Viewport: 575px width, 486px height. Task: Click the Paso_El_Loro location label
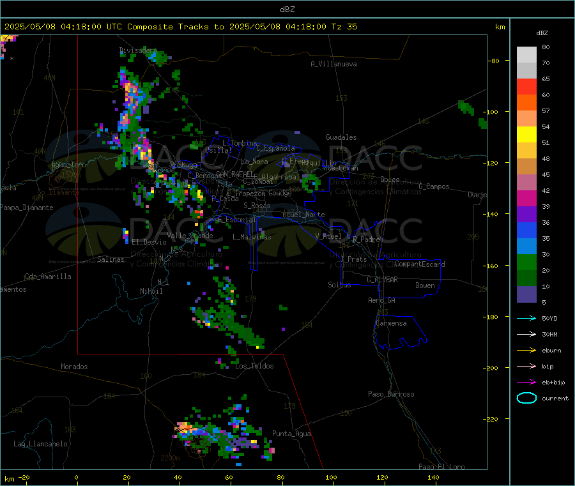[441, 467]
